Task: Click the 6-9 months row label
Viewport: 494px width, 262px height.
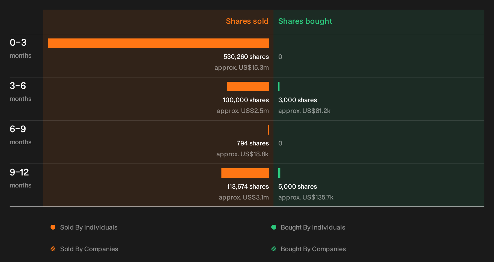Action: click(x=20, y=135)
